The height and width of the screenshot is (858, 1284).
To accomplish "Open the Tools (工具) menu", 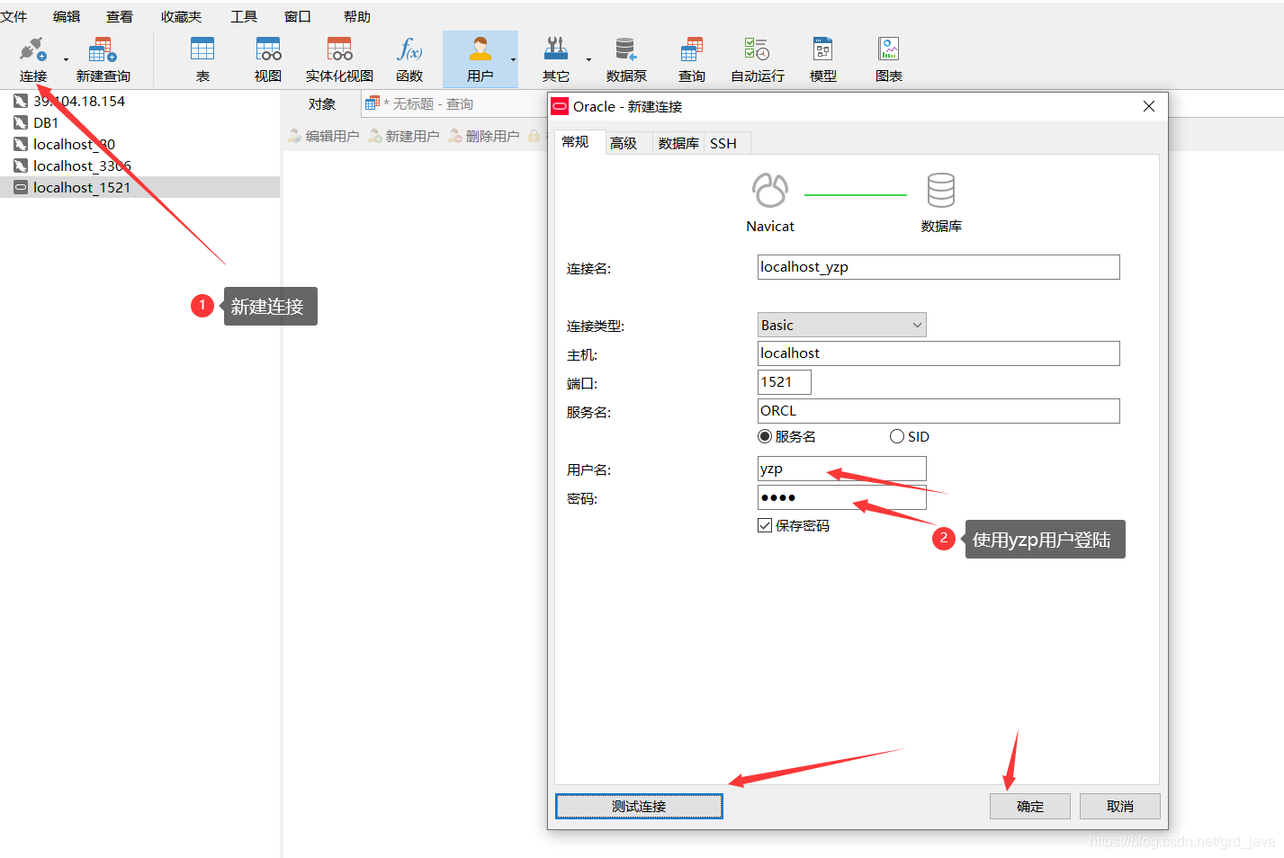I will [244, 16].
